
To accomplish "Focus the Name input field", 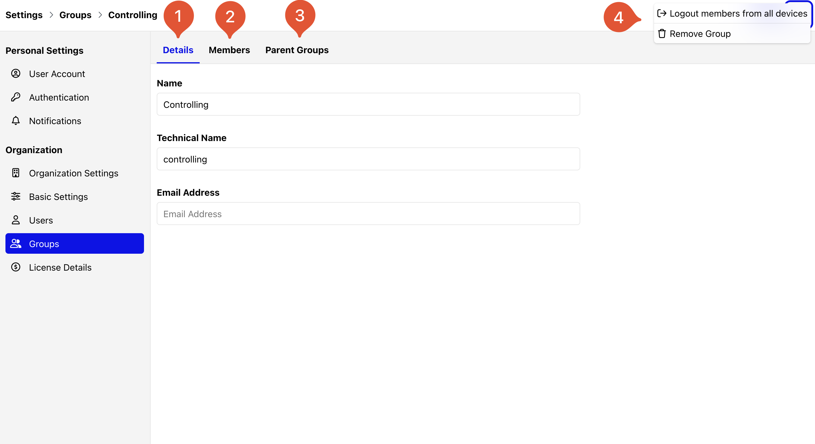I will pyautogui.click(x=368, y=104).
